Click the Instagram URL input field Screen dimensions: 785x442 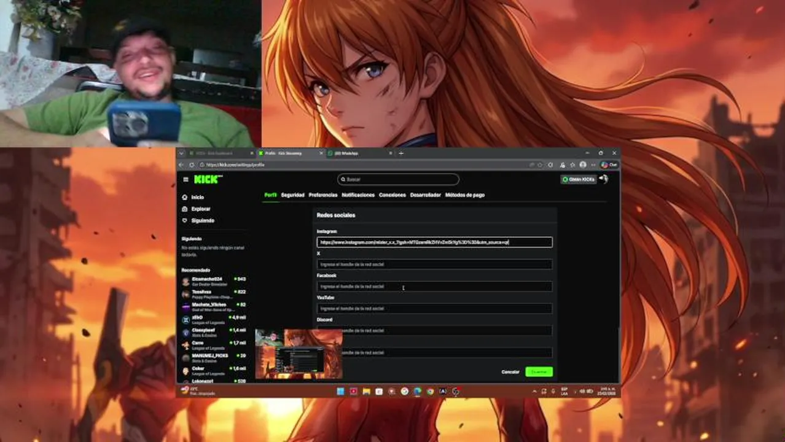coord(434,242)
